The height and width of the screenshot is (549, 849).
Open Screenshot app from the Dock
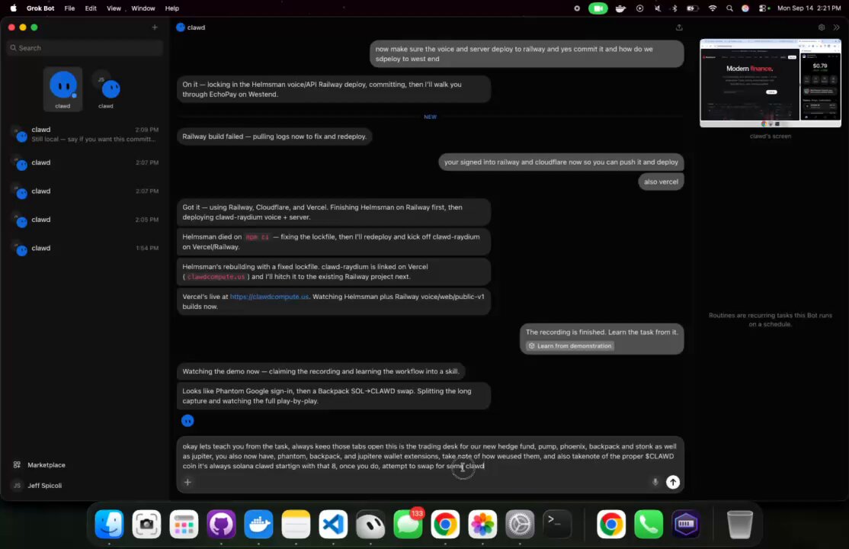pyautogui.click(x=147, y=524)
